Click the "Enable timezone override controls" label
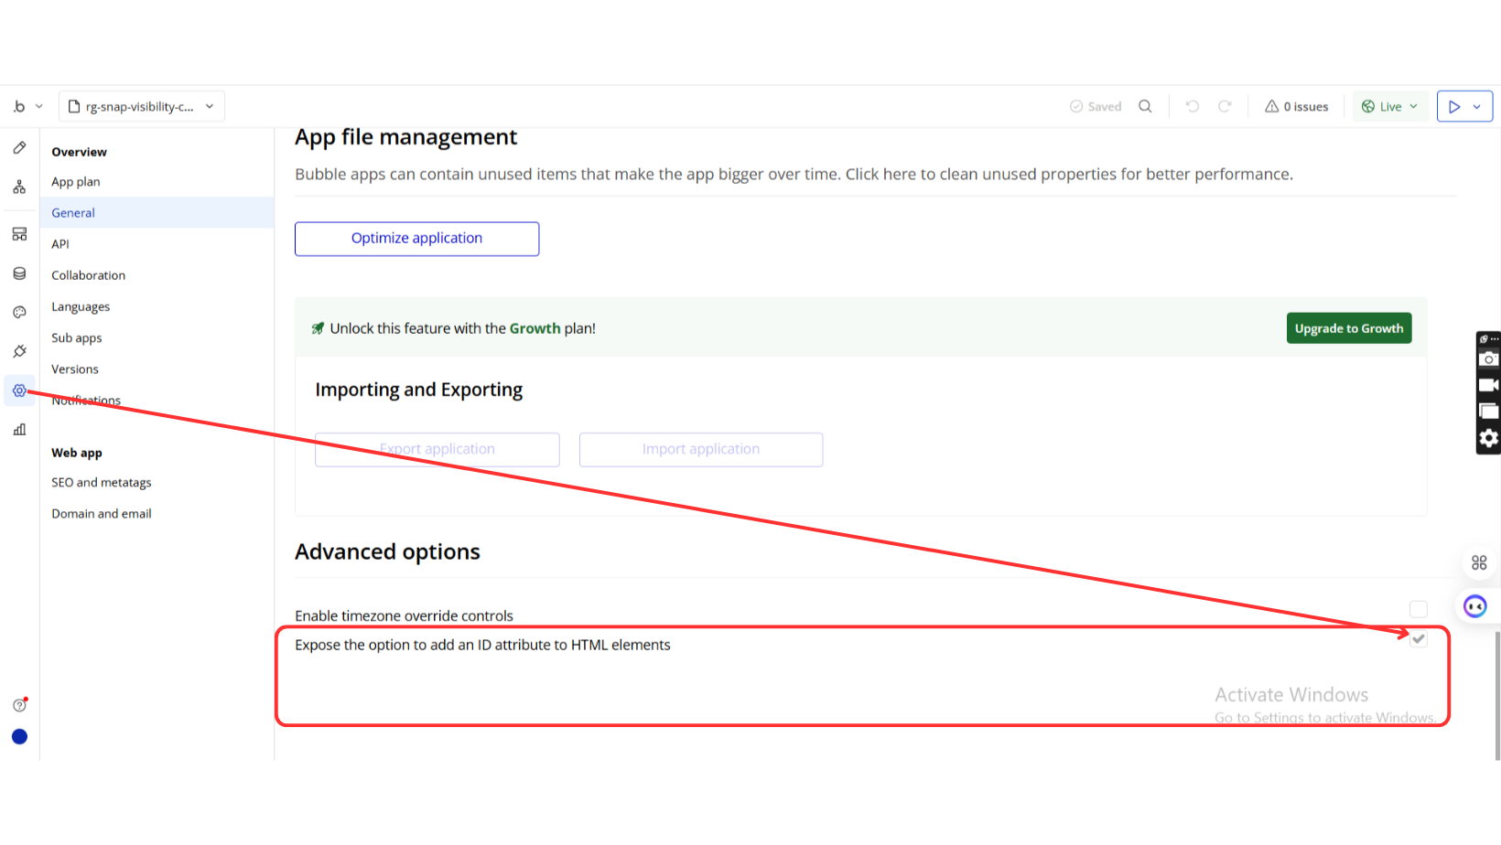This screenshot has height=845, width=1501. click(x=404, y=615)
